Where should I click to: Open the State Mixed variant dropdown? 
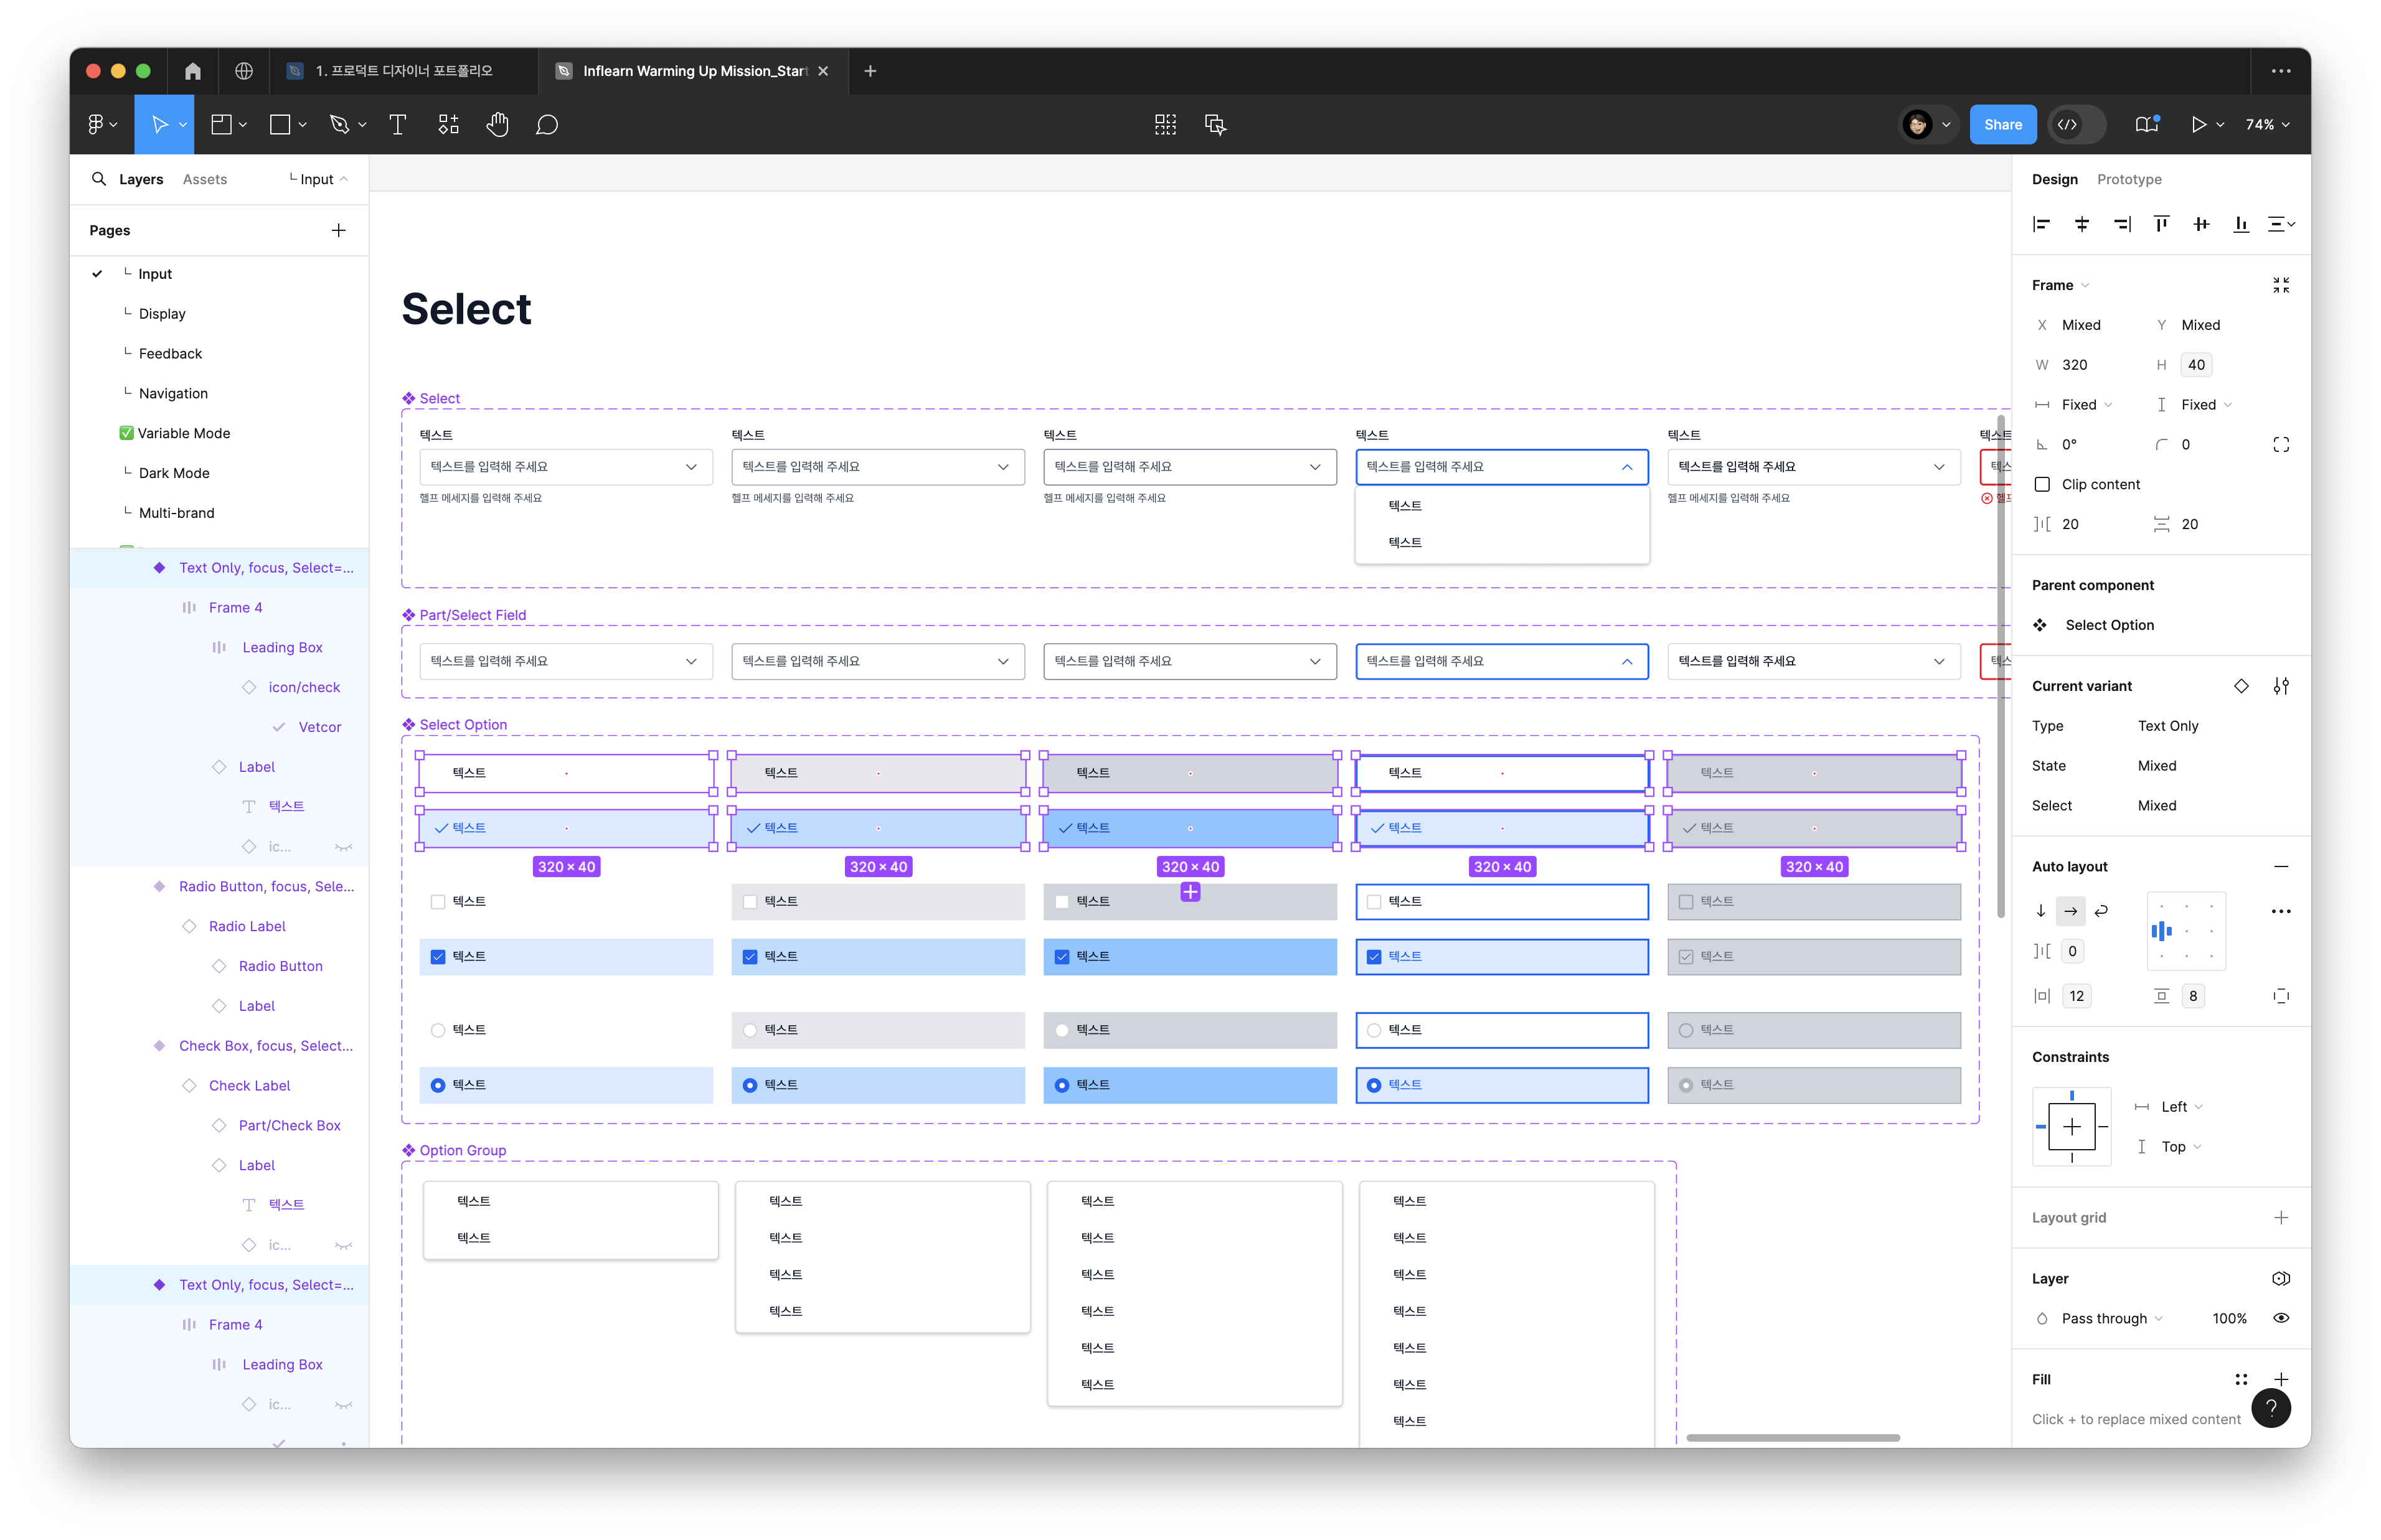point(2156,766)
